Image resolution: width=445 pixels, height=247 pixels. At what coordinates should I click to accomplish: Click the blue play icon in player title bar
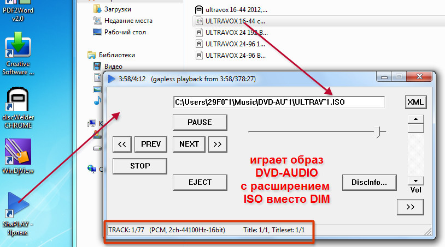112,79
